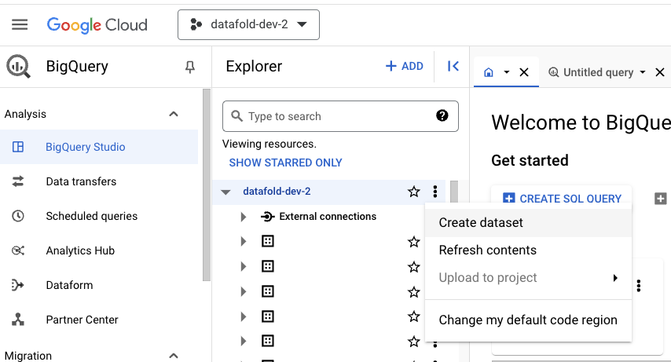Collapse the datafold-dev-2 project tree
The width and height of the screenshot is (671, 362).
click(226, 192)
